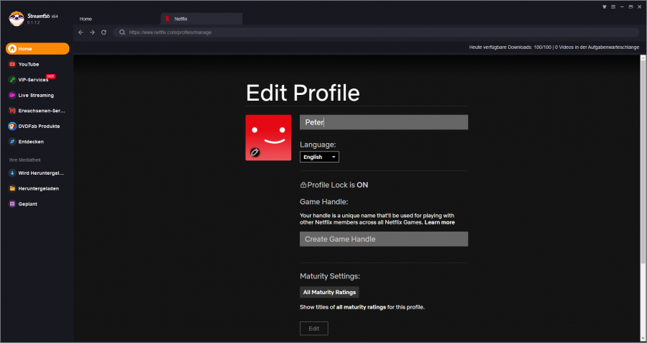Click the Language: label

tap(318, 145)
